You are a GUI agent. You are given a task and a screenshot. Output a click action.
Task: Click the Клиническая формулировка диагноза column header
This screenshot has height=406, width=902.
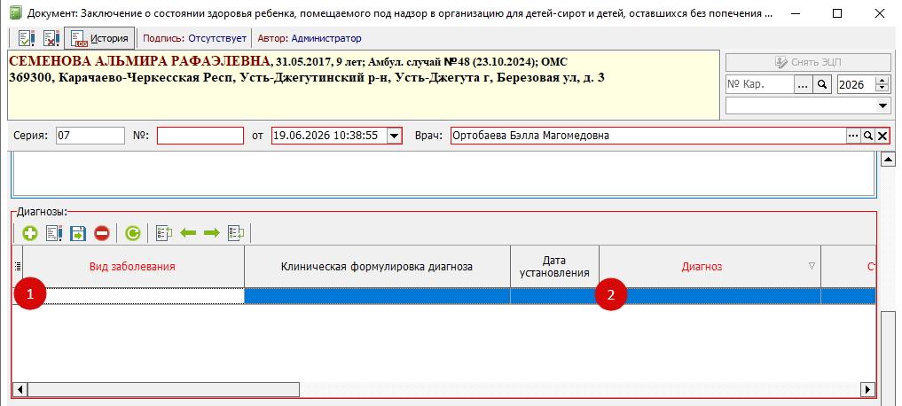[x=377, y=266]
